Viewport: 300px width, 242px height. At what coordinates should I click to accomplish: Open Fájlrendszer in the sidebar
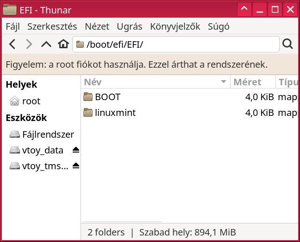42,134
